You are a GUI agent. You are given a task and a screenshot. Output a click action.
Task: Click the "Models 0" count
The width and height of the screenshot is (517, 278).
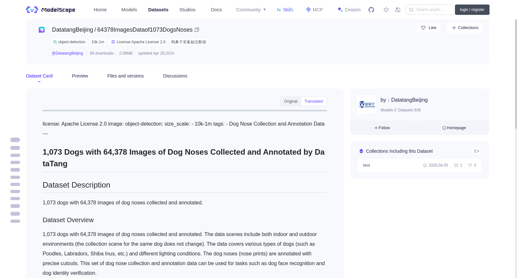(388, 110)
